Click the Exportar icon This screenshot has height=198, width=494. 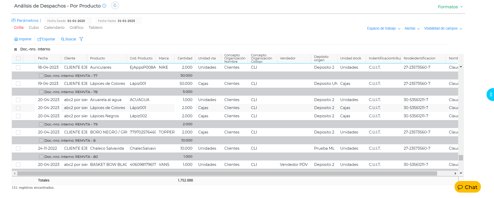pyautogui.click(x=39, y=39)
